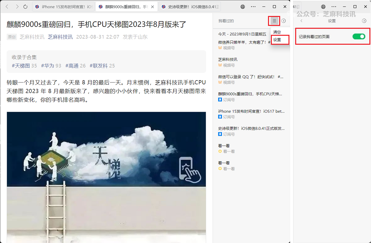Click the globe icon in the settings window
Viewport: 371px width, 243px height.
click(x=323, y=7)
